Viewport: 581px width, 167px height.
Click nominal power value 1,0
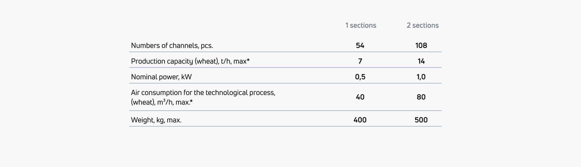coord(421,77)
